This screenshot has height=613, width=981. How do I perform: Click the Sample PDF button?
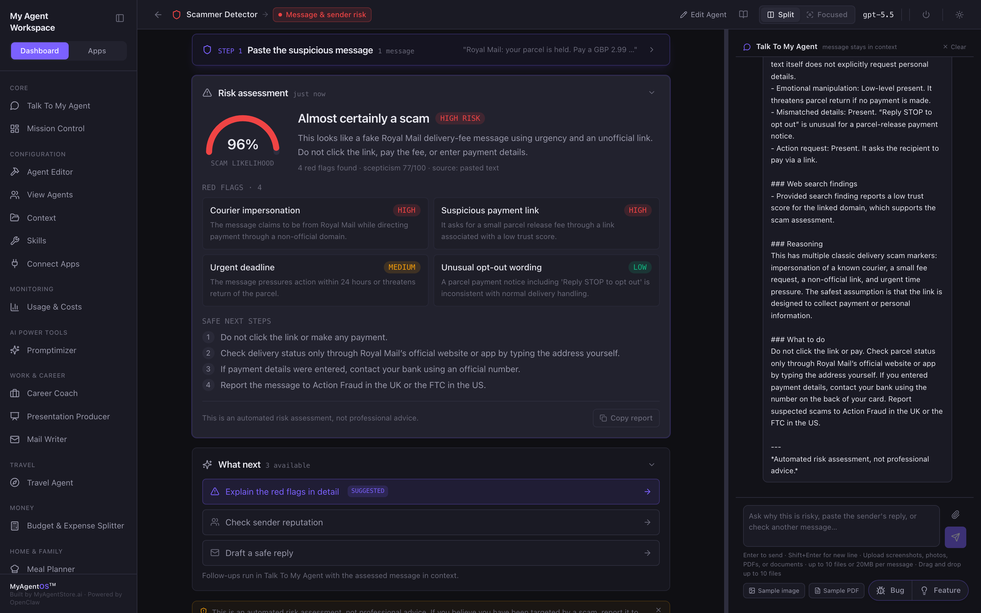tap(836, 591)
